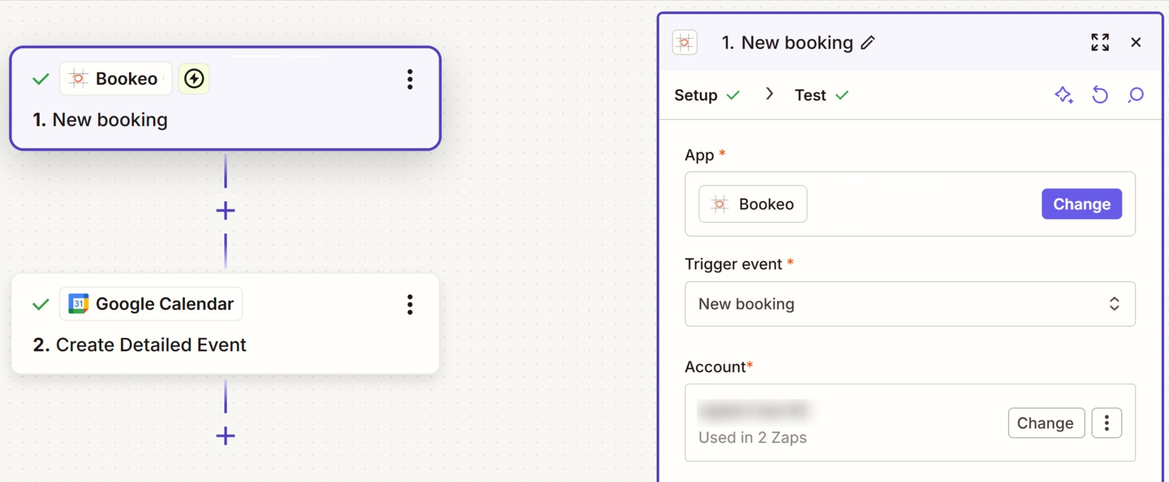Click the 'App' field label

tap(699, 155)
